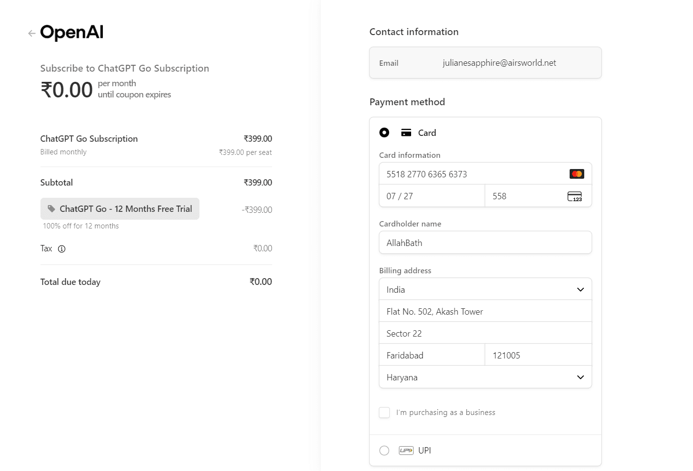This screenshot has height=471, width=693.
Task: Click the Mastercard brand icon
Action: click(576, 174)
